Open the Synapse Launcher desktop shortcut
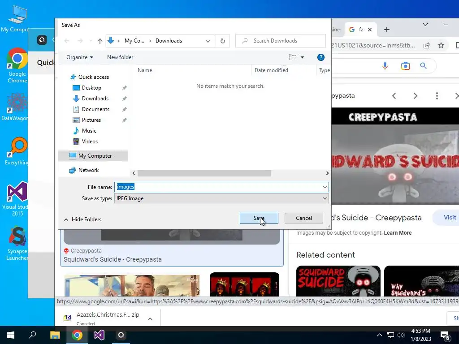 (17, 243)
